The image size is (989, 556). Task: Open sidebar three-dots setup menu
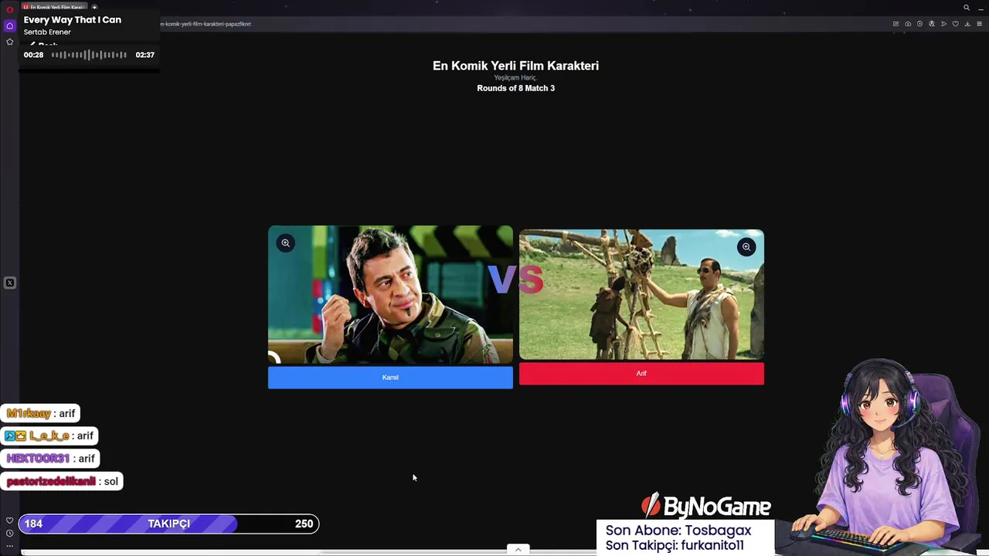pos(9,545)
